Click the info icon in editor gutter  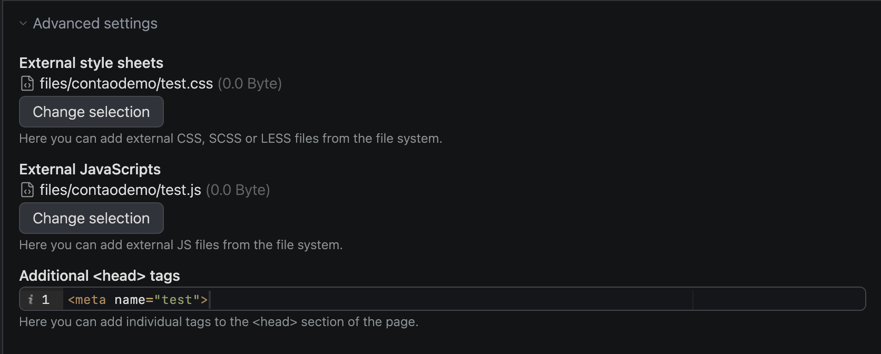[31, 299]
